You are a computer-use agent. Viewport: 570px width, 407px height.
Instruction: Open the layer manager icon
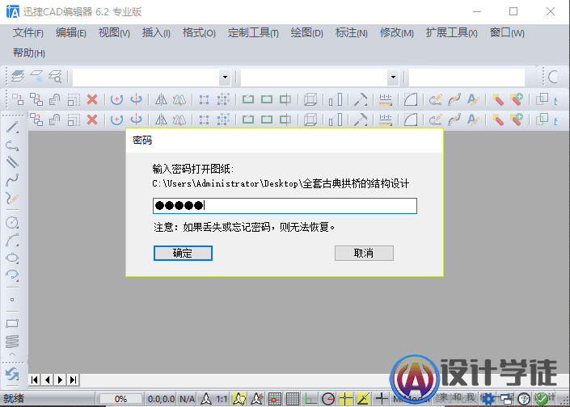(18, 77)
